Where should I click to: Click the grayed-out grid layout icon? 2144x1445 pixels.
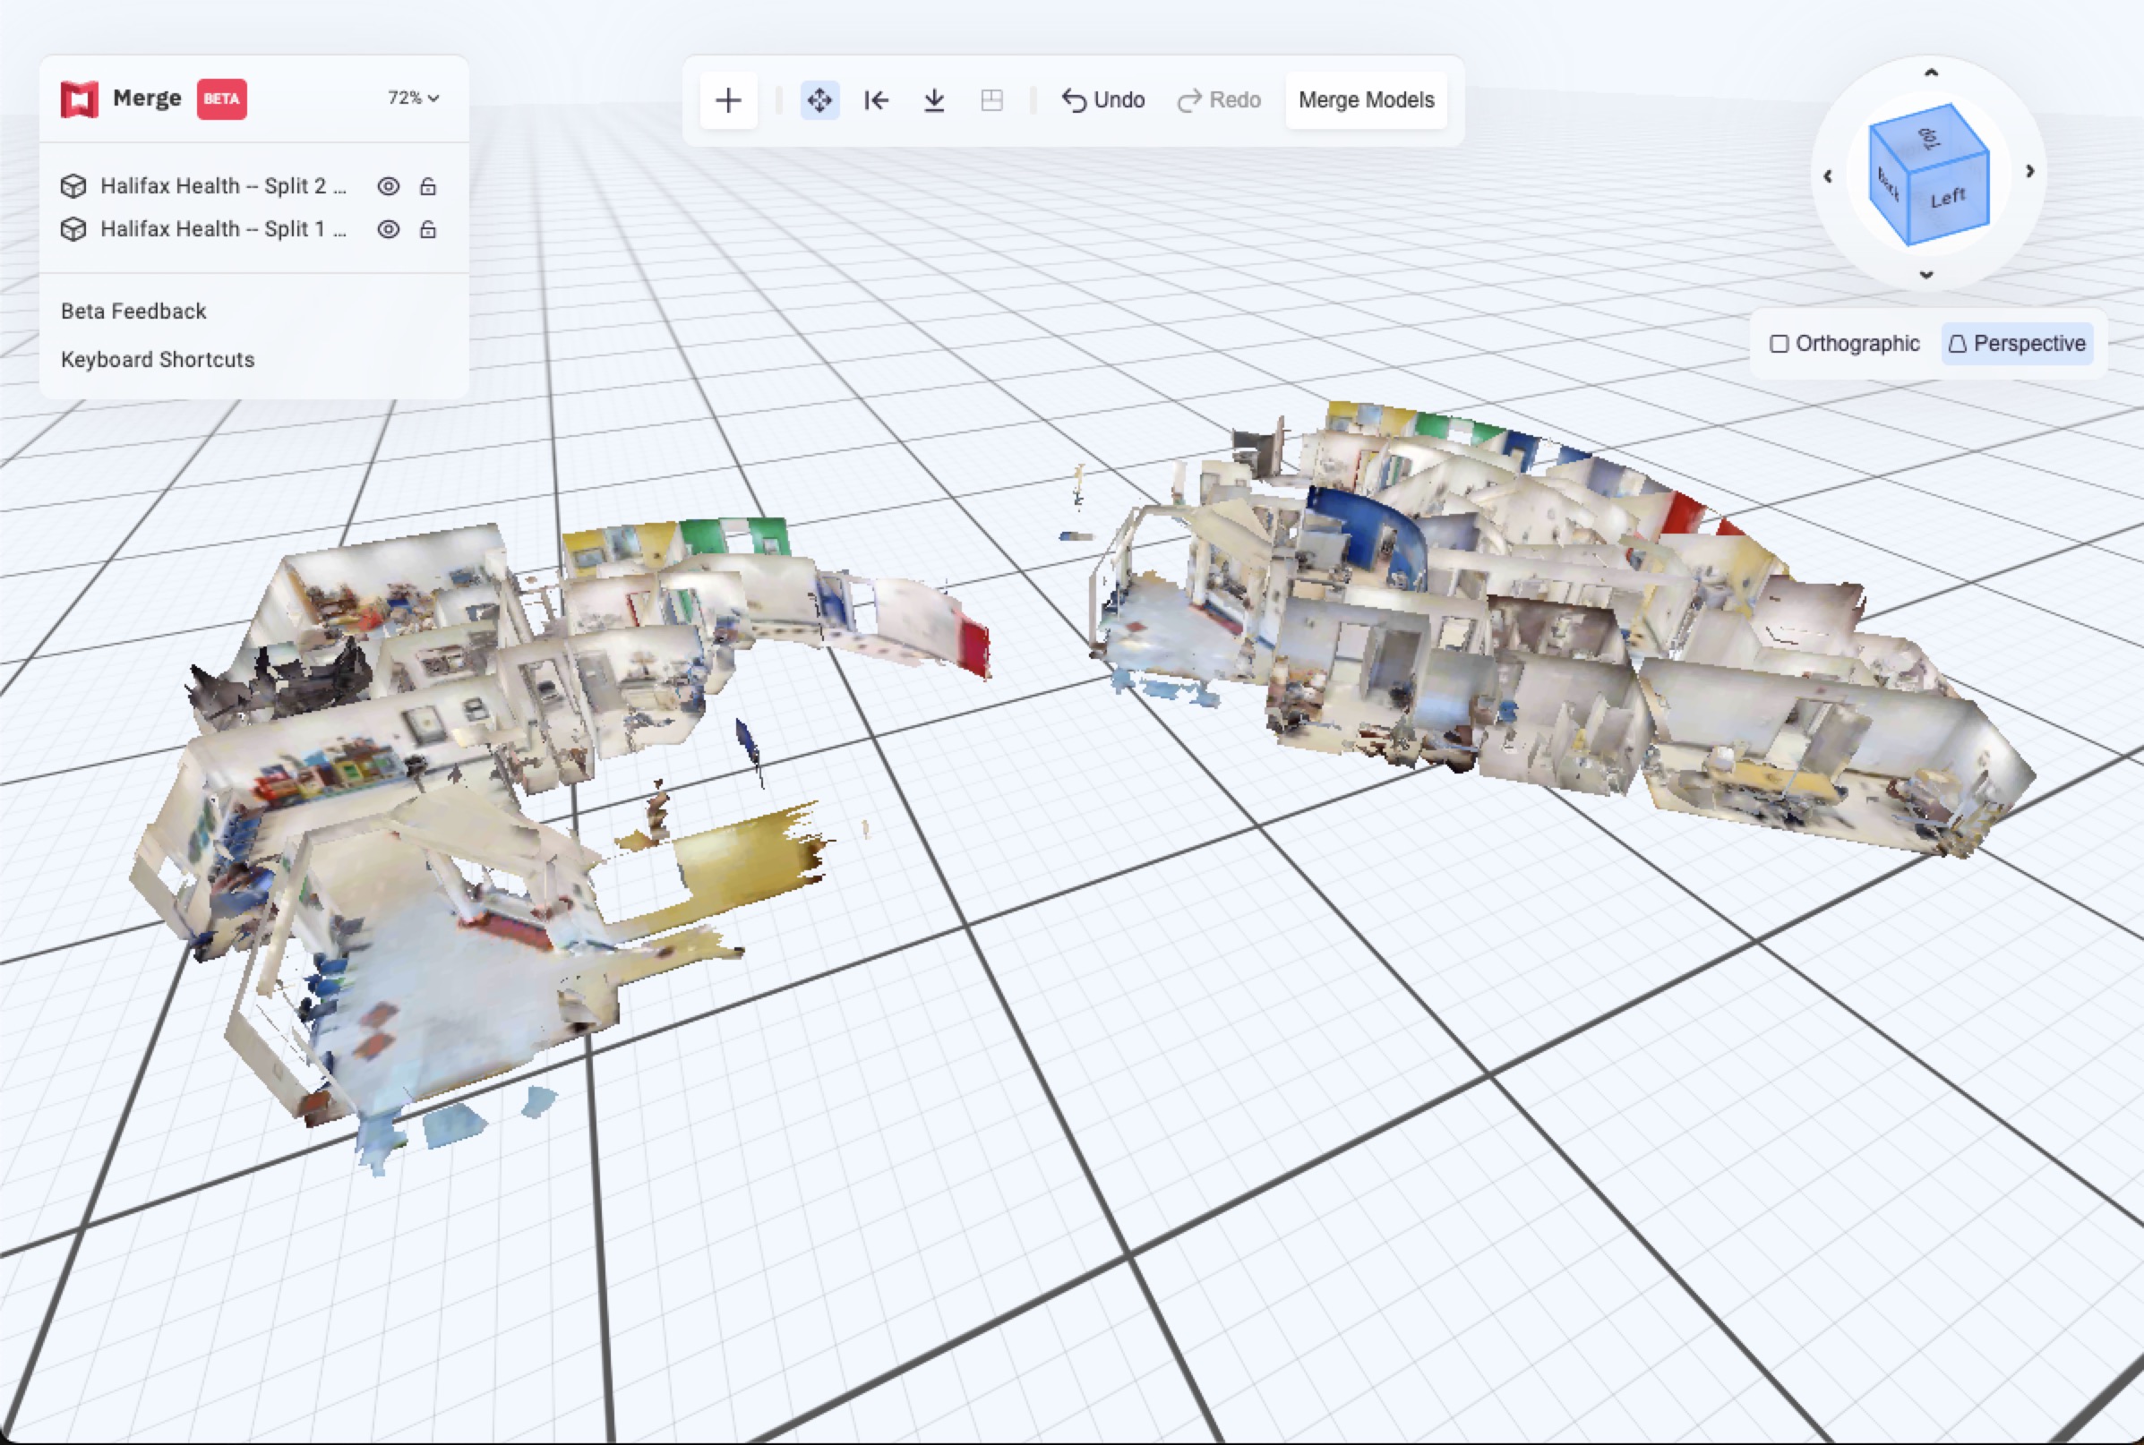(991, 99)
